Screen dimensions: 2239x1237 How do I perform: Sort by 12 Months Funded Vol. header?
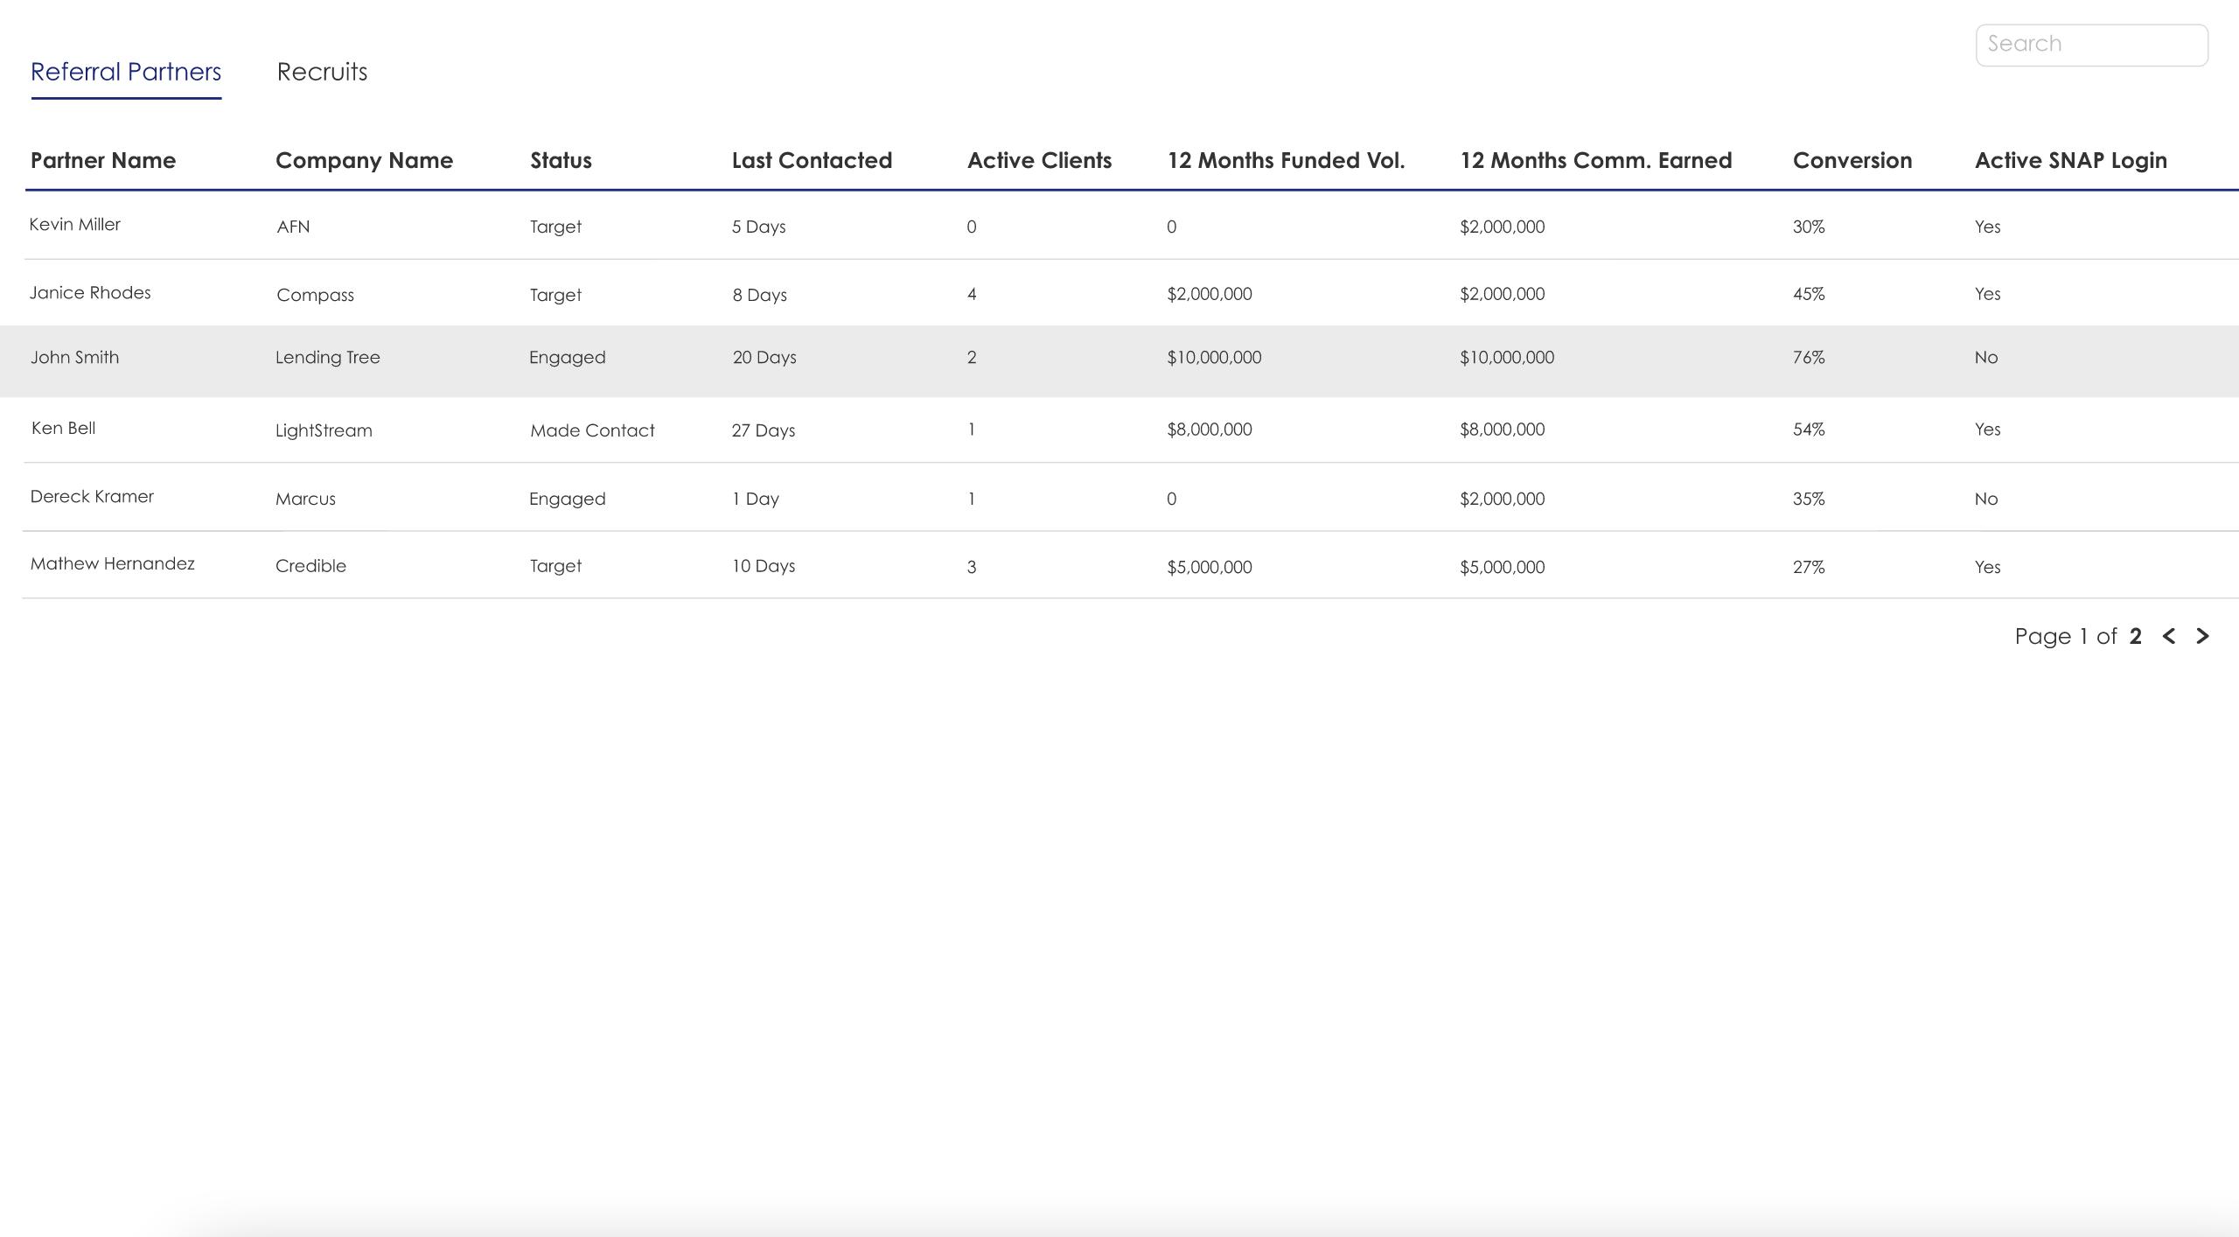pos(1286,160)
